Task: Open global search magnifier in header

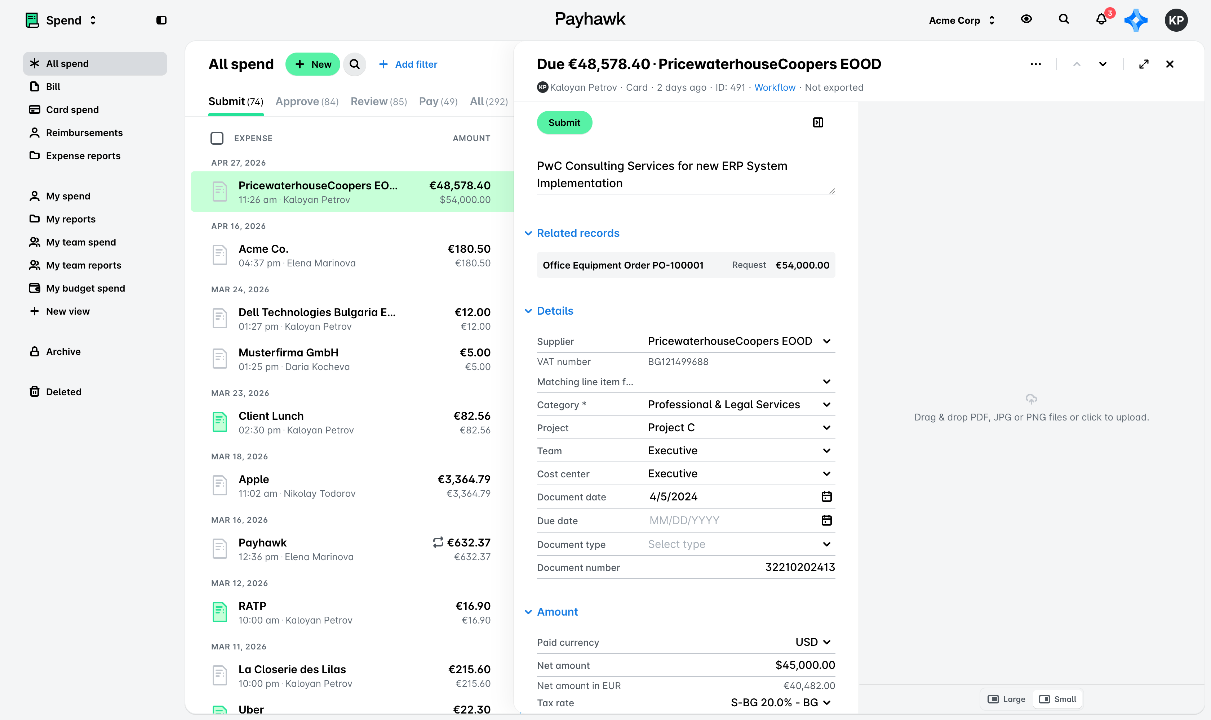Action: point(1064,19)
